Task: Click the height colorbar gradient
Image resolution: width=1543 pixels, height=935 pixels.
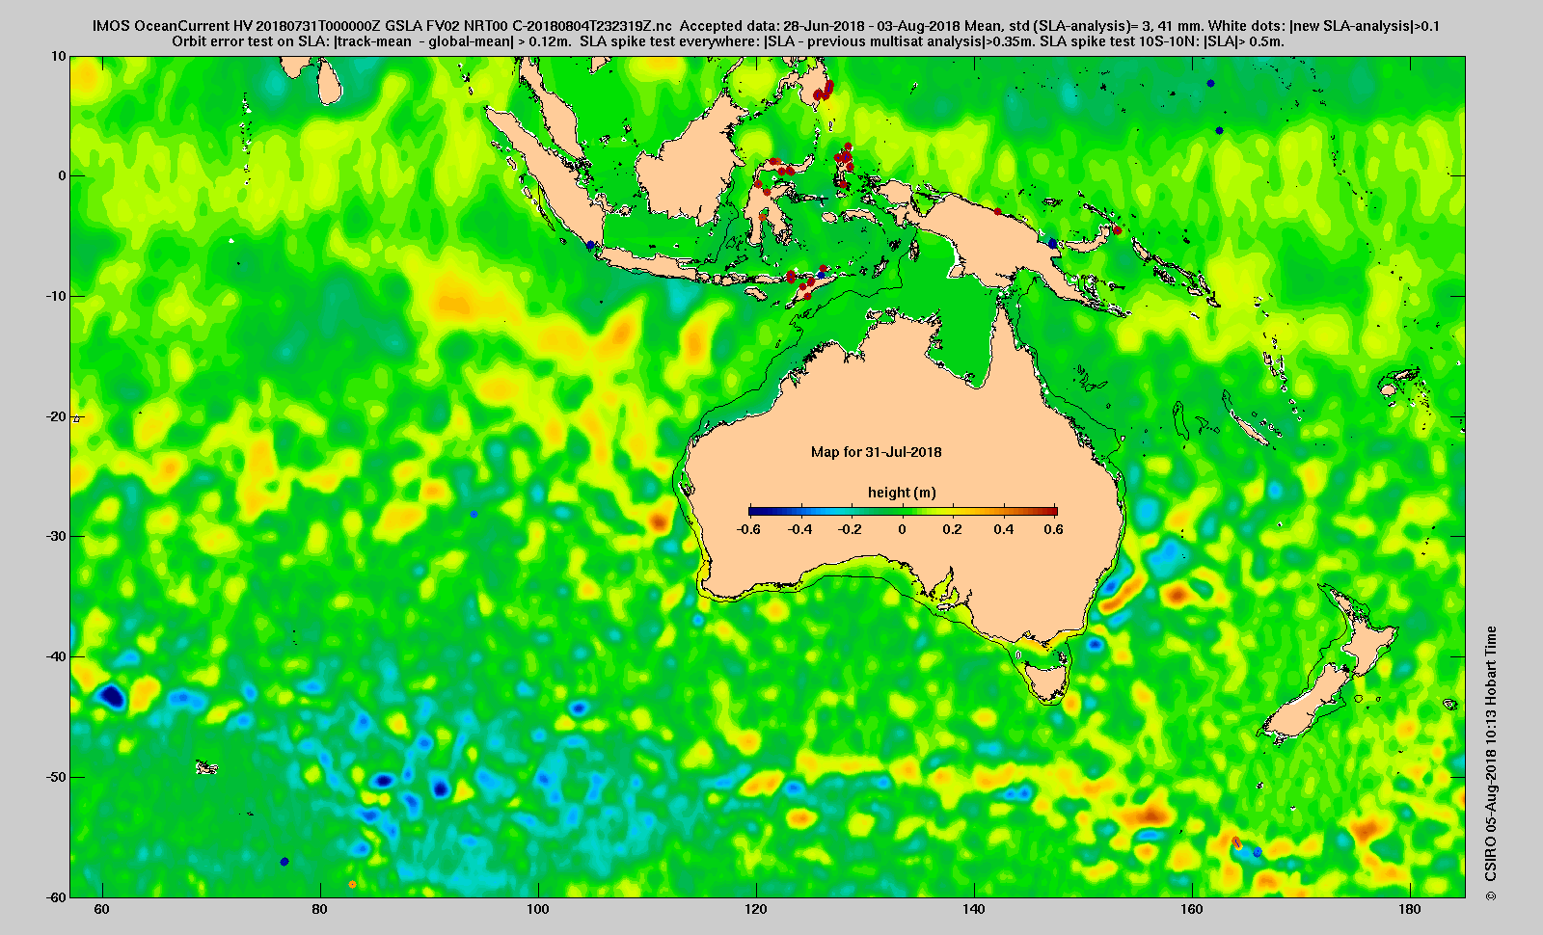Action: (903, 511)
